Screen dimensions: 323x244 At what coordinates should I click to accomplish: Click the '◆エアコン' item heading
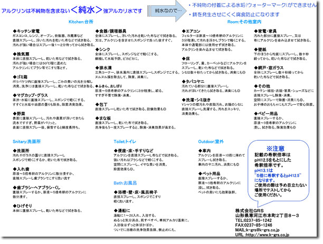coord(191,31)
